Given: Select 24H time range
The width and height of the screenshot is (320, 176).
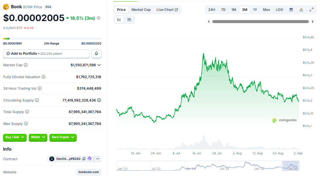Looking at the screenshot, I should pyautogui.click(x=212, y=10).
